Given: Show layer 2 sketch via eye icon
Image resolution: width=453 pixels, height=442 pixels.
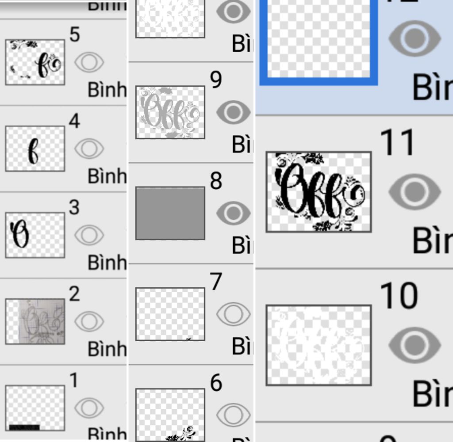Looking at the screenshot, I should click(89, 321).
